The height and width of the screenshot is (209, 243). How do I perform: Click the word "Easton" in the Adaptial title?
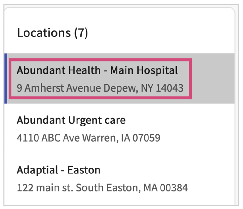pyautogui.click(x=84, y=170)
